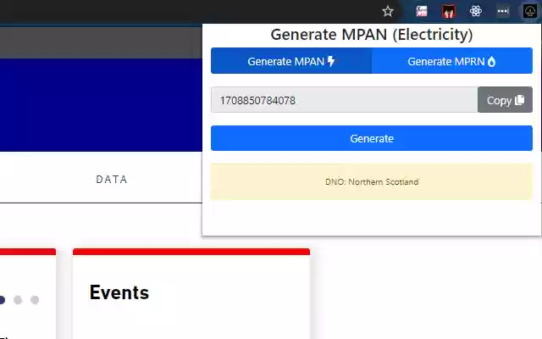The width and height of the screenshot is (542, 339).
Task: Copy the generated MPAN number
Action: (x=505, y=100)
